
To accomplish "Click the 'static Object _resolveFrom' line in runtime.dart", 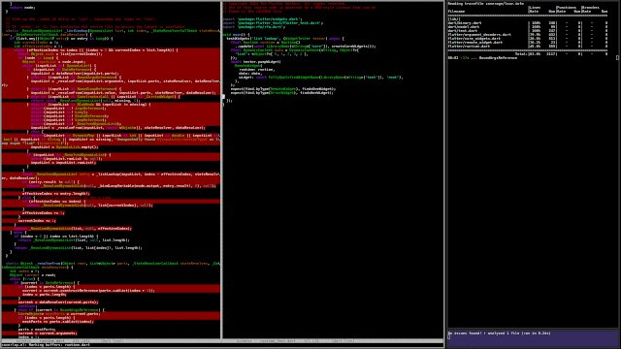I will [x=113, y=263].
